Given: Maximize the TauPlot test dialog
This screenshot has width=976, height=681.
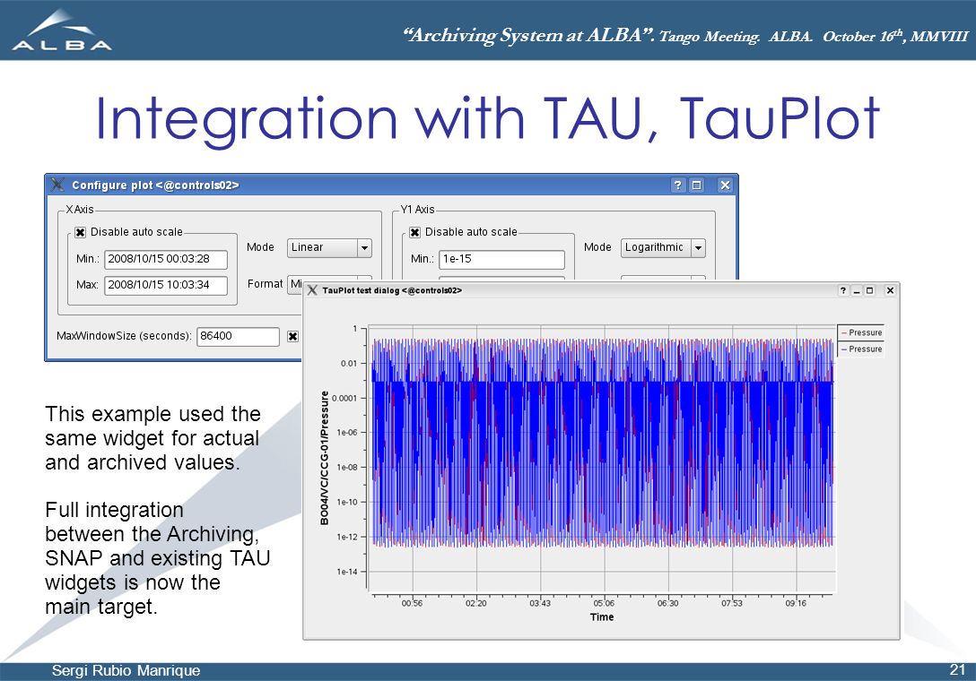Looking at the screenshot, I should (x=870, y=289).
